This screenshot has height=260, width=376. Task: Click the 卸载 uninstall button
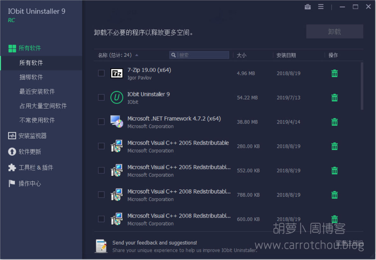tap(335, 32)
